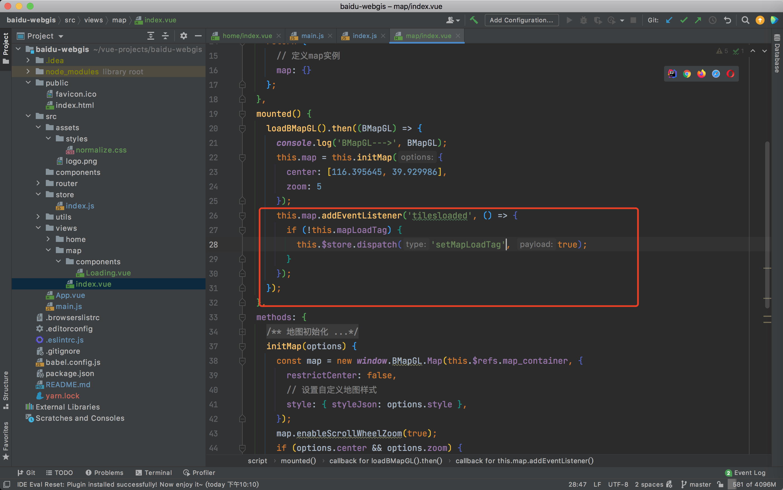The image size is (783, 490).
Task: Open the profiler run dropdown arrow
Action: point(622,20)
